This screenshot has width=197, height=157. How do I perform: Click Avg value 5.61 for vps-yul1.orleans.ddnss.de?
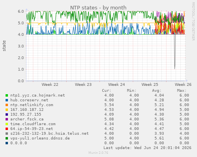tap(159, 138)
